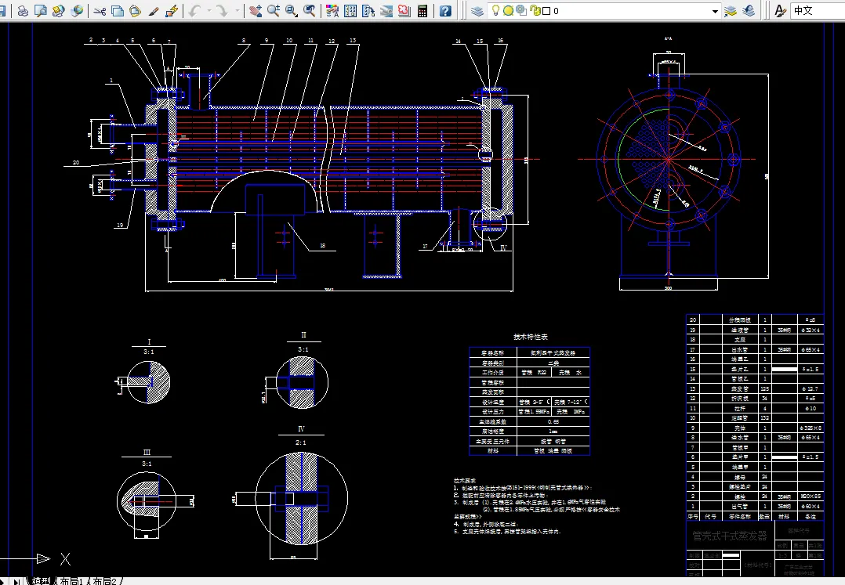The image size is (845, 585).
Task: Open Plot Preview from the toolbar
Action: point(41,10)
